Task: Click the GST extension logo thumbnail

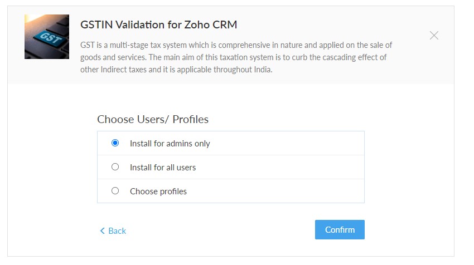Action: (x=47, y=37)
